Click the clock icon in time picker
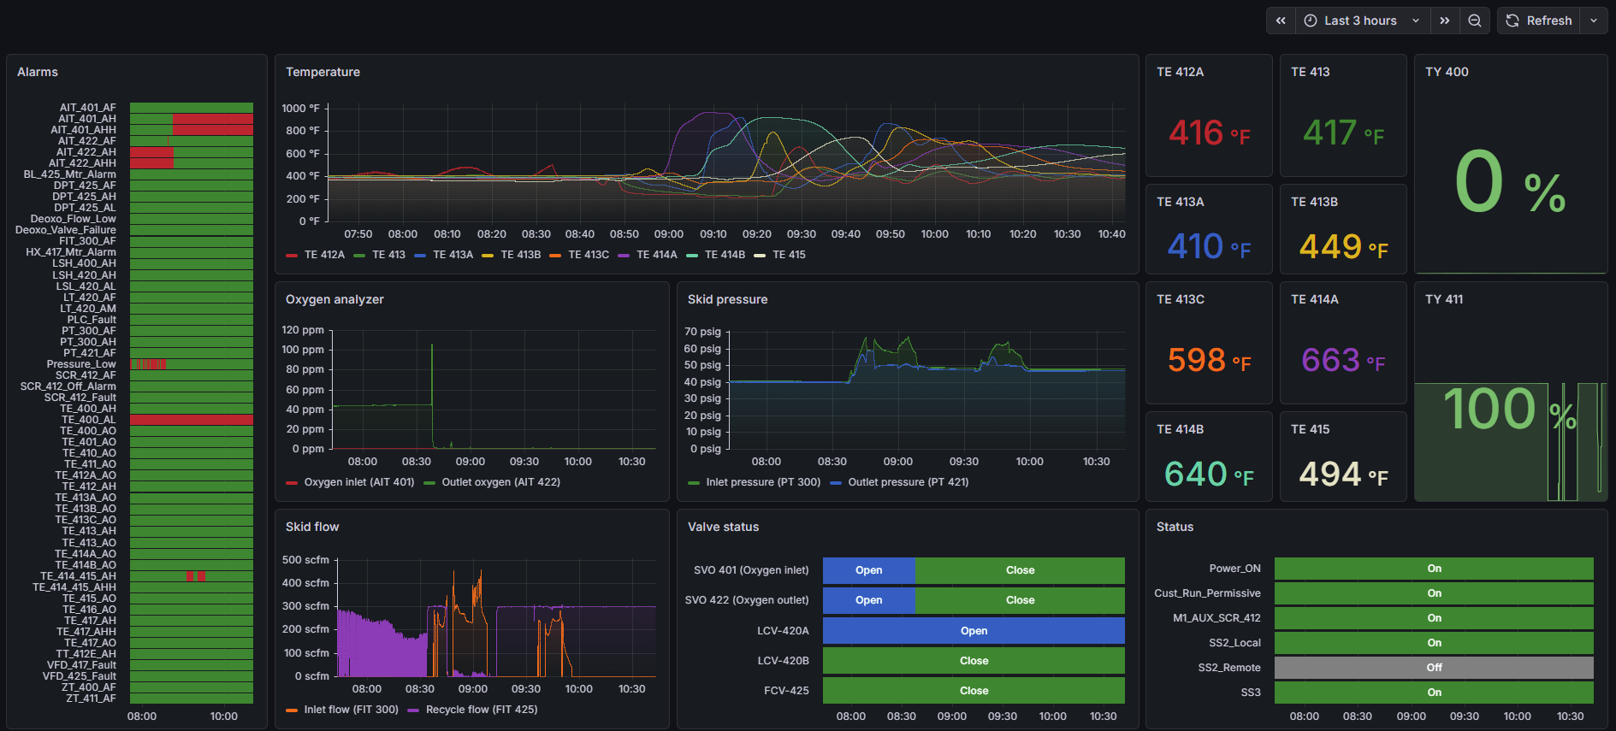 (1311, 21)
